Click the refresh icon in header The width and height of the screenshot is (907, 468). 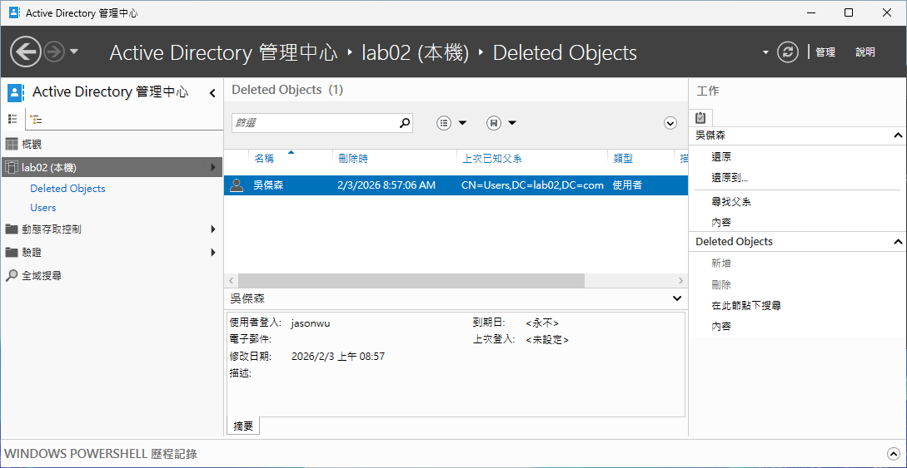[787, 52]
